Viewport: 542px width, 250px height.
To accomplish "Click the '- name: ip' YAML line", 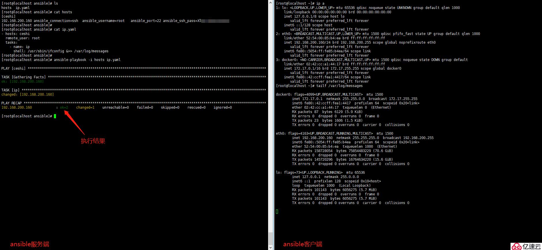I will 20,47.
